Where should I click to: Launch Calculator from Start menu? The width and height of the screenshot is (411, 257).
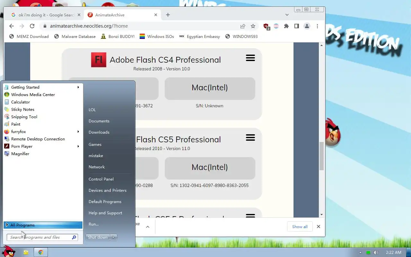pyautogui.click(x=43, y=102)
